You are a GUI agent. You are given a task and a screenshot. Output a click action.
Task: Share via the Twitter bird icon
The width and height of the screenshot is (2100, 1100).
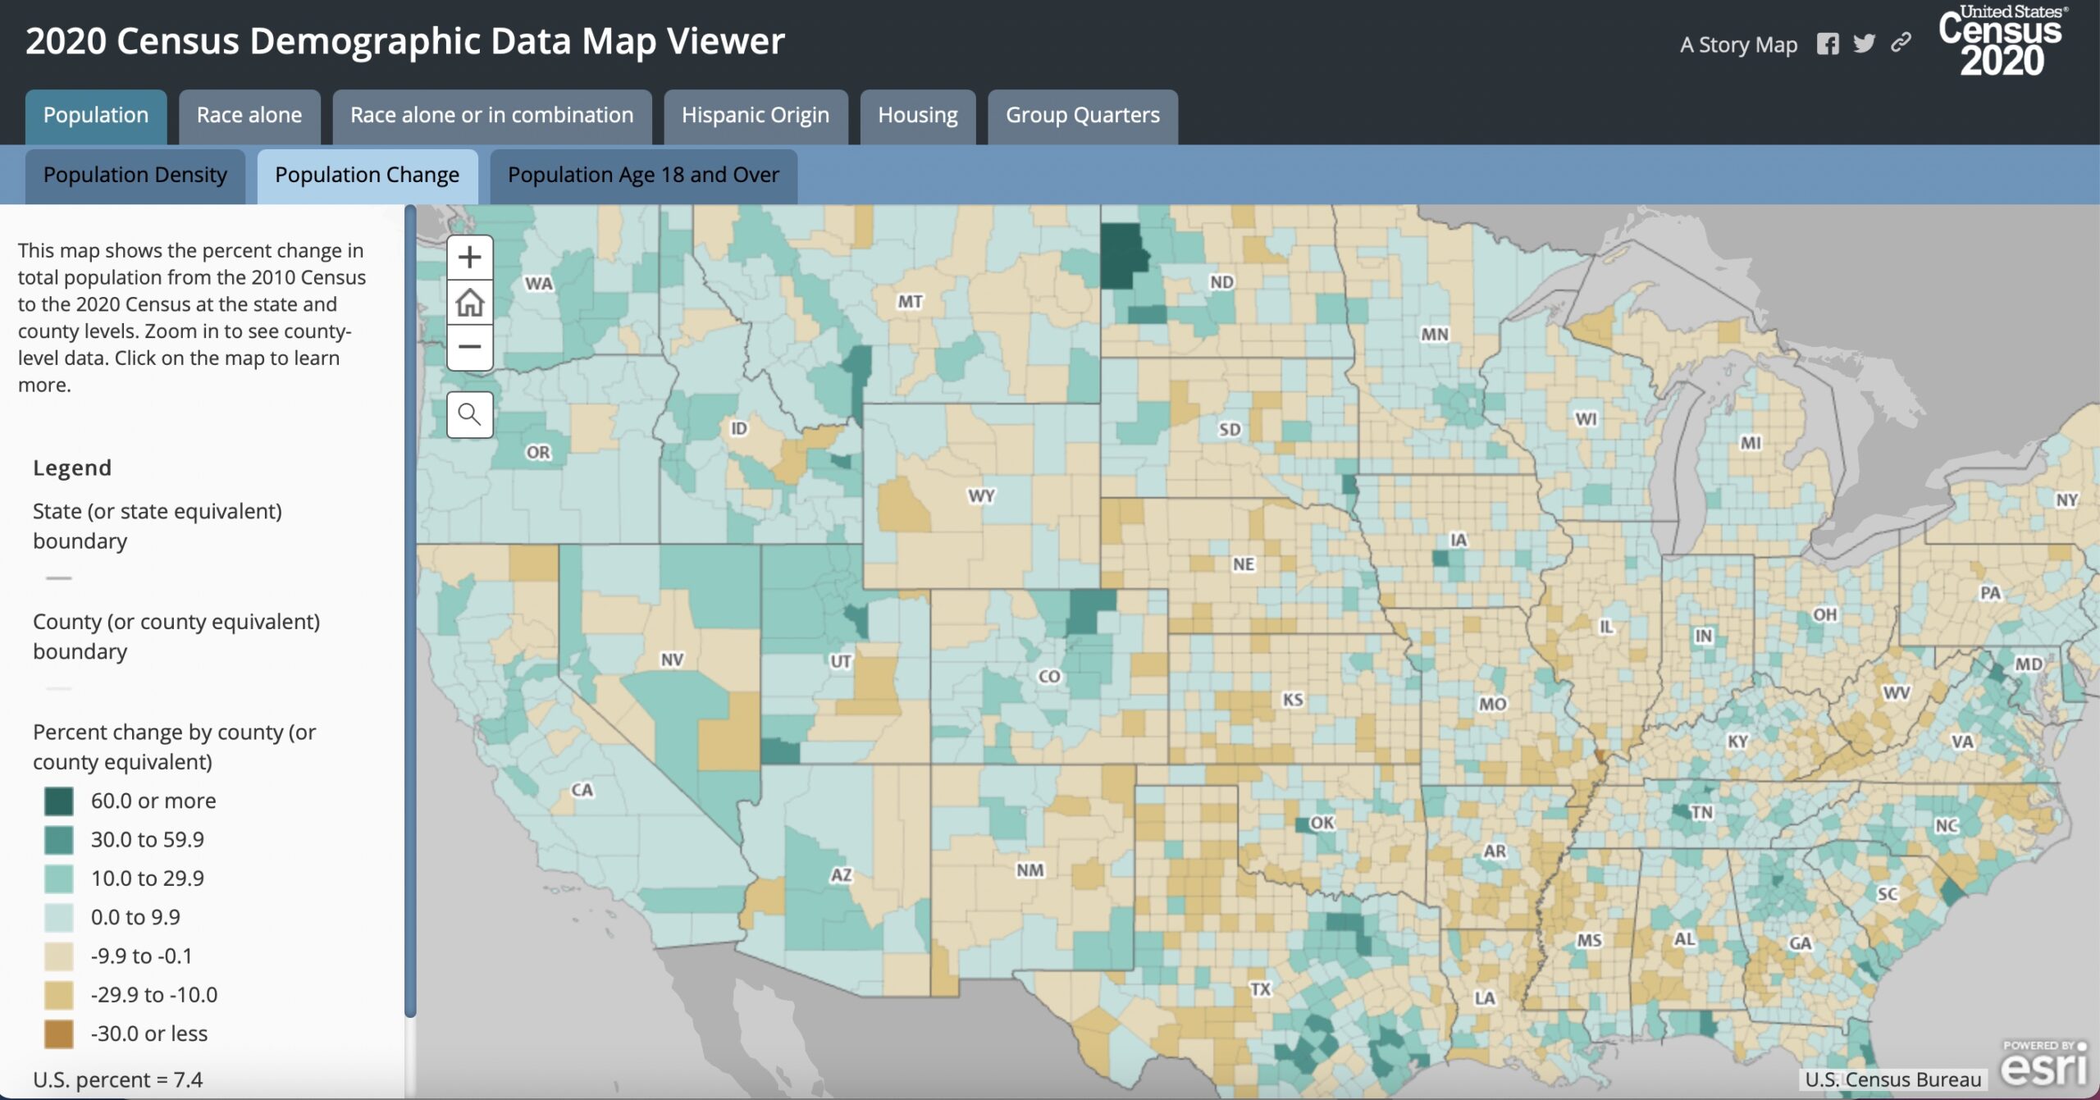tap(1864, 43)
